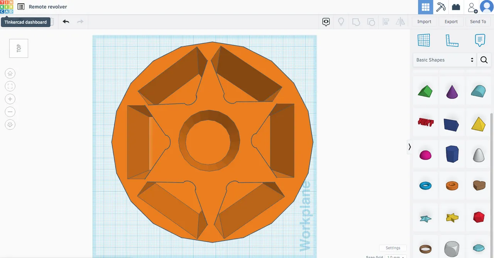
Task: Click the Ungroup shapes icon
Action: point(371,22)
